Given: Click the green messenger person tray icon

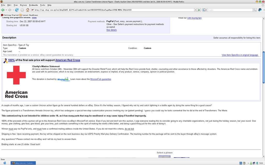Looking at the screenshot, I should 251,163.
